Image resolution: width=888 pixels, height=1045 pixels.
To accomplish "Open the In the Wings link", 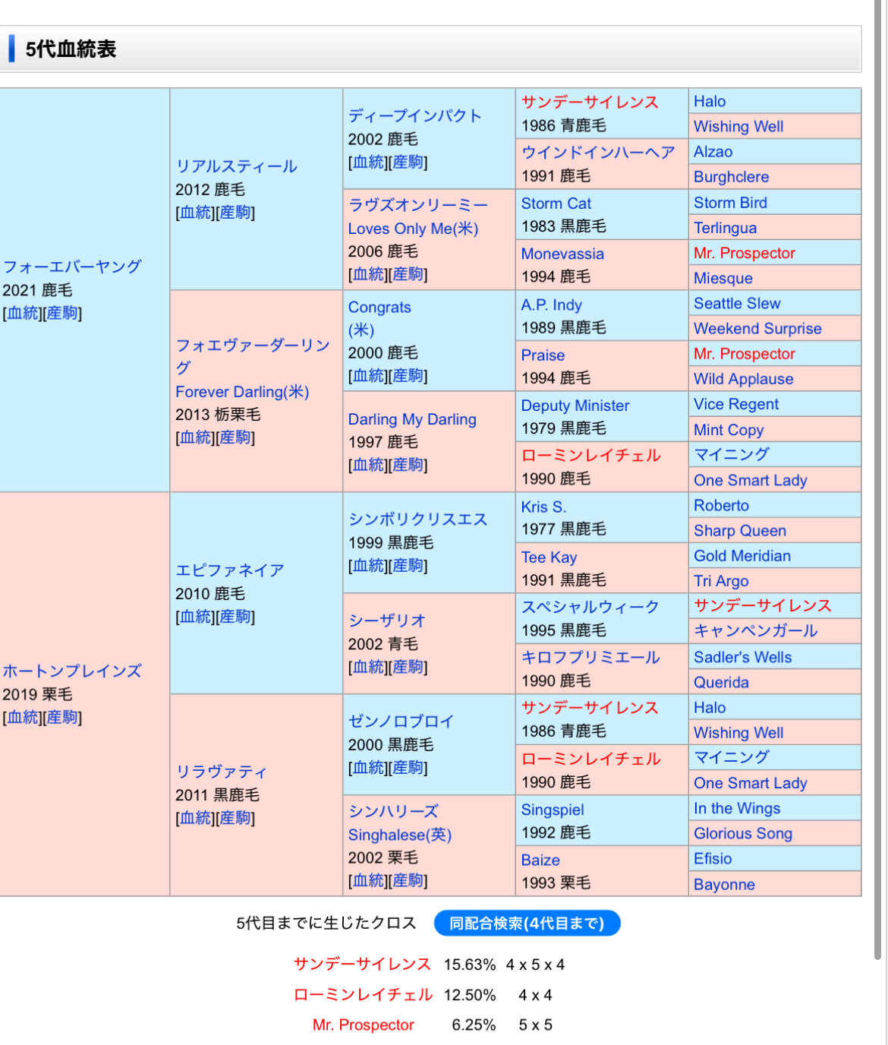I will pos(737,808).
